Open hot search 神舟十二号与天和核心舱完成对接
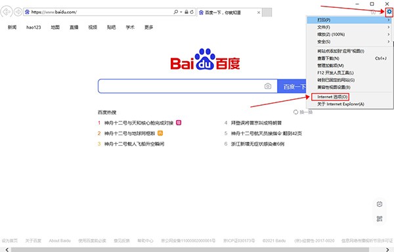The image size is (394, 252). tap(139, 123)
